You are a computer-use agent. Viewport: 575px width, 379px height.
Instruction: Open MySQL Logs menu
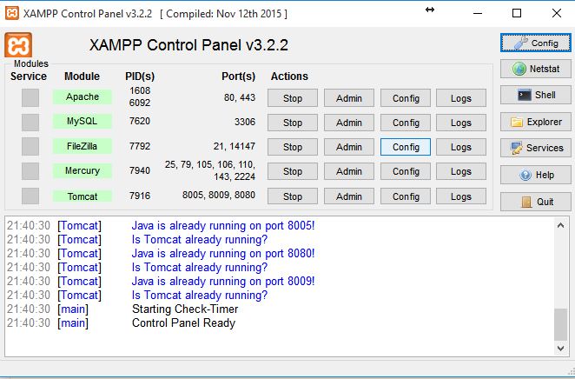point(461,123)
